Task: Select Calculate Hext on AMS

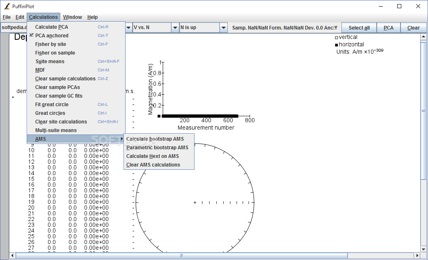Action: tap(159, 156)
